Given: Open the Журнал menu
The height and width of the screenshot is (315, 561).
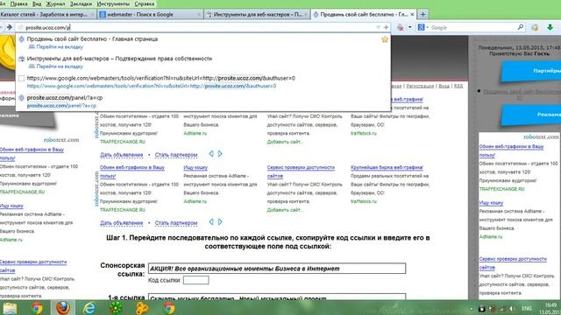Looking at the screenshot, I should click(55, 3).
